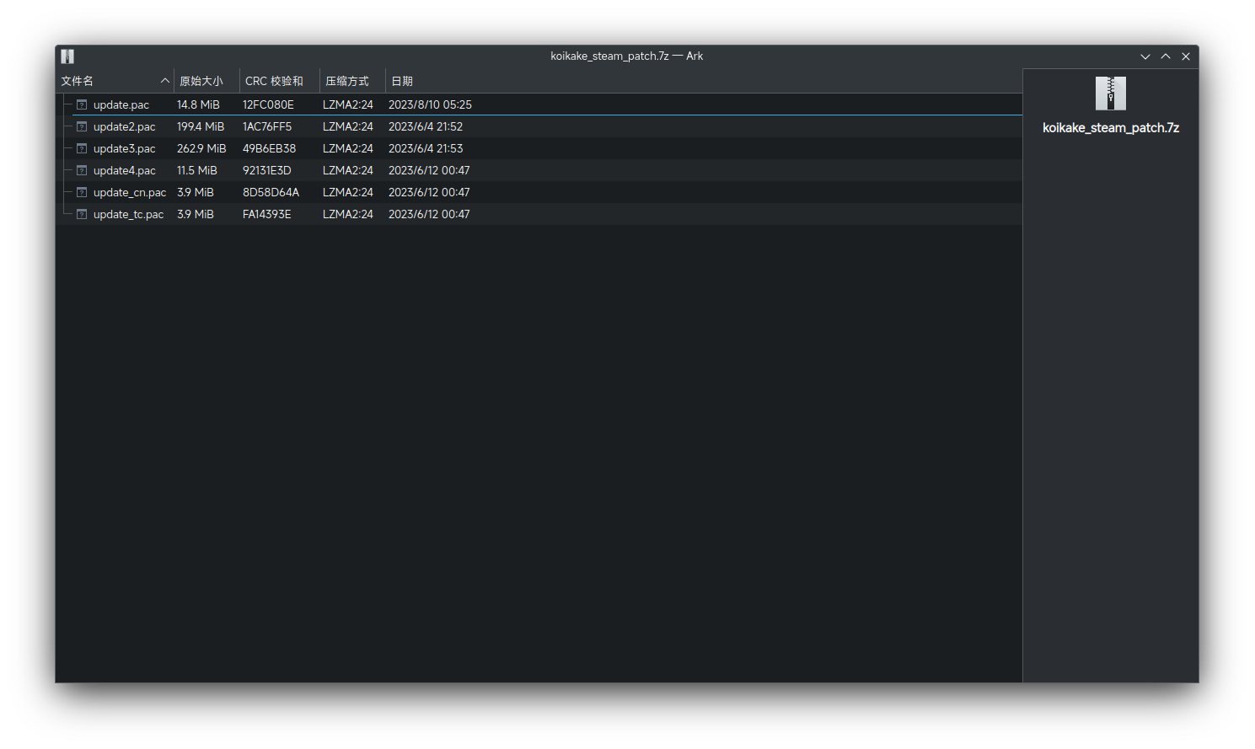The image size is (1255, 749).
Task: Click date 2023/6/4 21:52
Action: tap(426, 126)
